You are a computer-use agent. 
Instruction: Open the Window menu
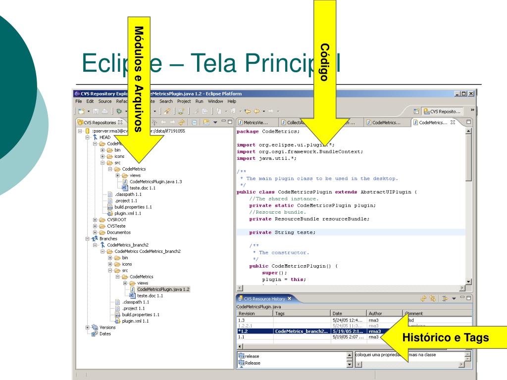[x=215, y=101]
